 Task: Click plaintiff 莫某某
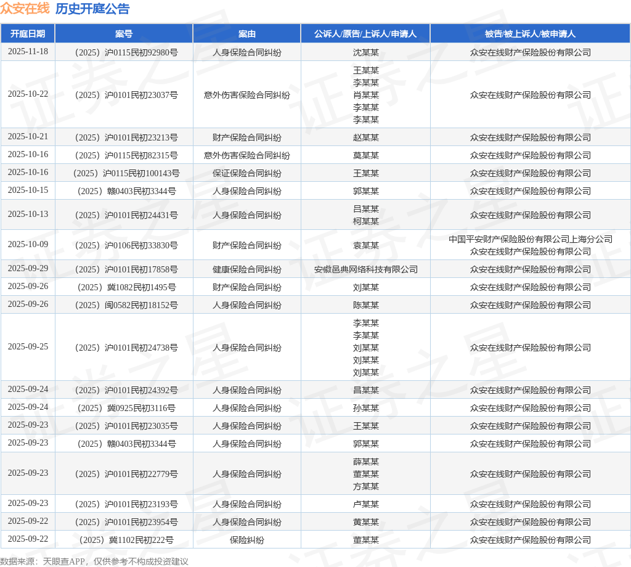point(366,155)
